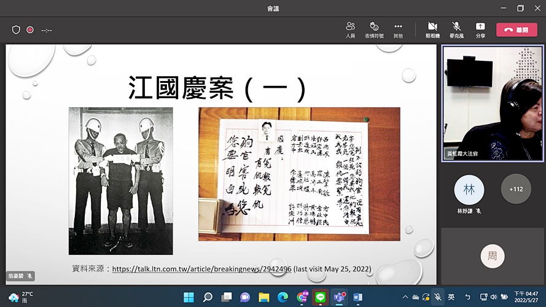Screen dimensions: 546x307
Task: Click the shield security icon
Action: [17, 29]
